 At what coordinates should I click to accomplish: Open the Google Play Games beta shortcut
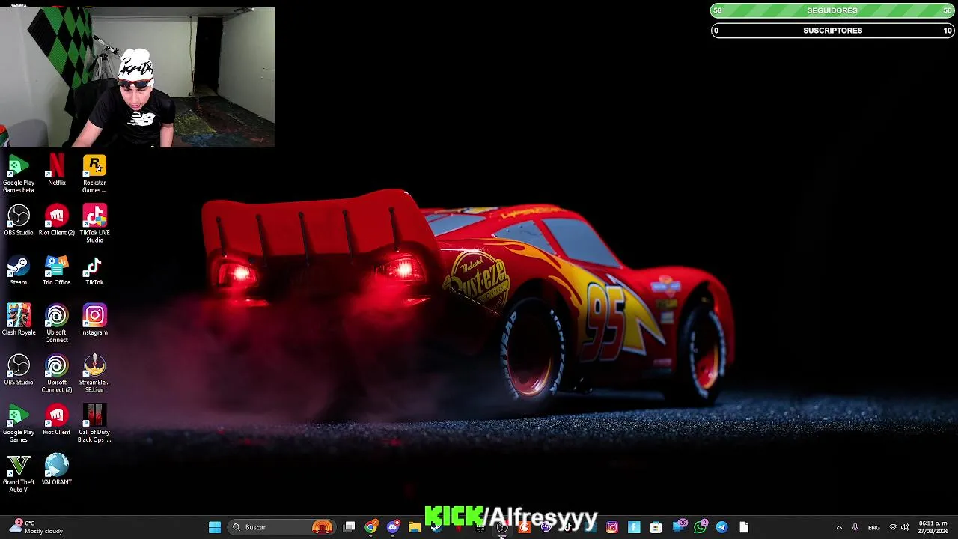(x=19, y=174)
